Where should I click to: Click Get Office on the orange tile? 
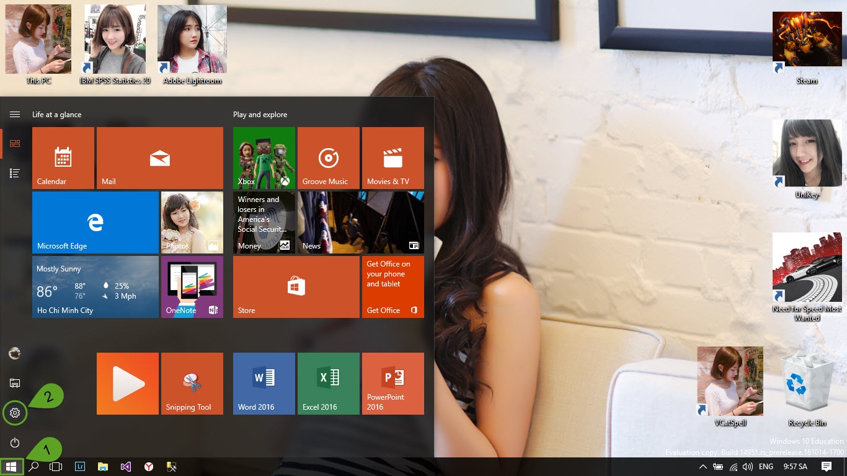[392, 286]
